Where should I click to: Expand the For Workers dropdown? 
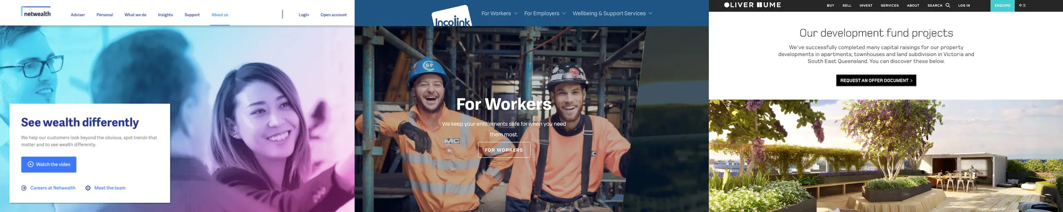pyautogui.click(x=499, y=14)
